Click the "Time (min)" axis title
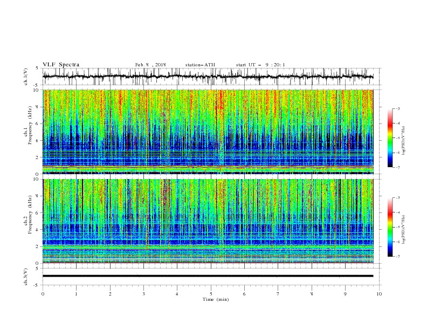This screenshot has width=427, height=330. point(216,299)
